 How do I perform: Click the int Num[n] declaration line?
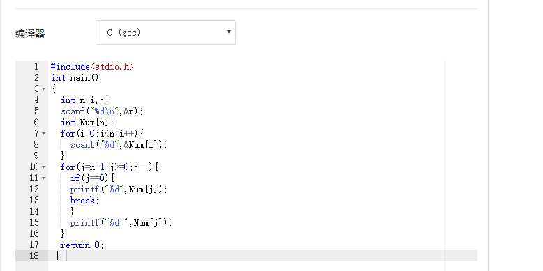coord(87,123)
